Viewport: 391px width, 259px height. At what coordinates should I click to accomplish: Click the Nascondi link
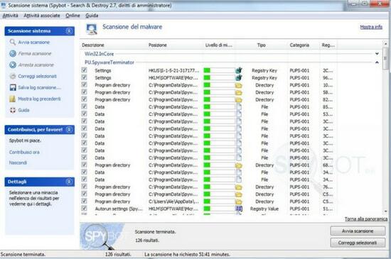pyautogui.click(x=18, y=162)
